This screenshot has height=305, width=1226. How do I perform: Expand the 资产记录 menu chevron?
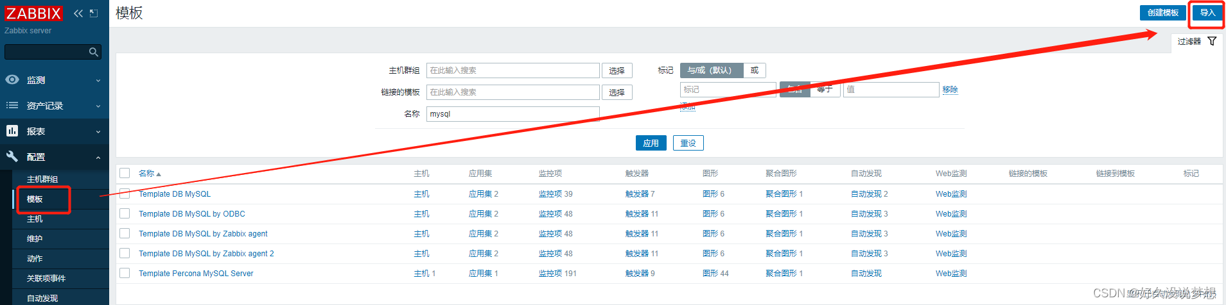coord(98,106)
